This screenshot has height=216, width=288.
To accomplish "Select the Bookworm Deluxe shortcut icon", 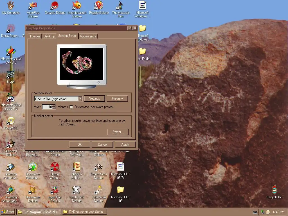I will click(33, 190).
